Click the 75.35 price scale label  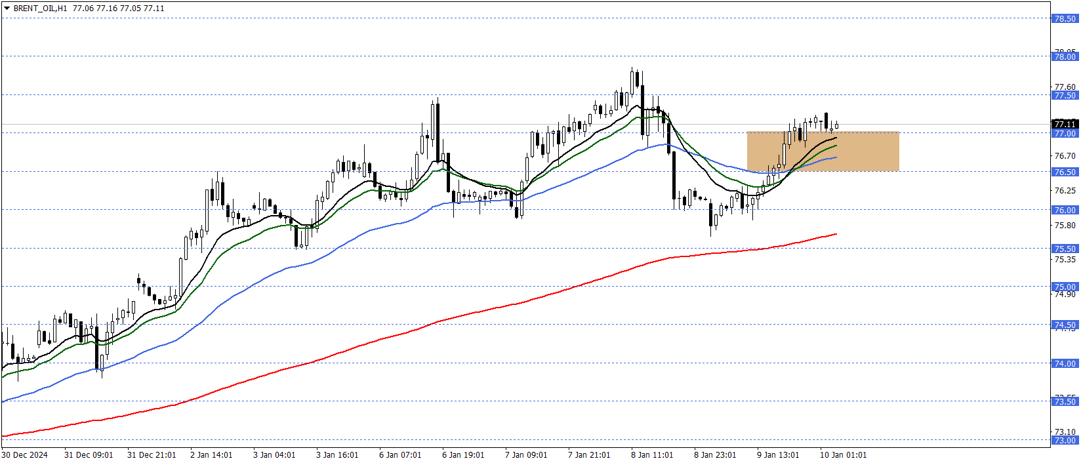point(1065,259)
